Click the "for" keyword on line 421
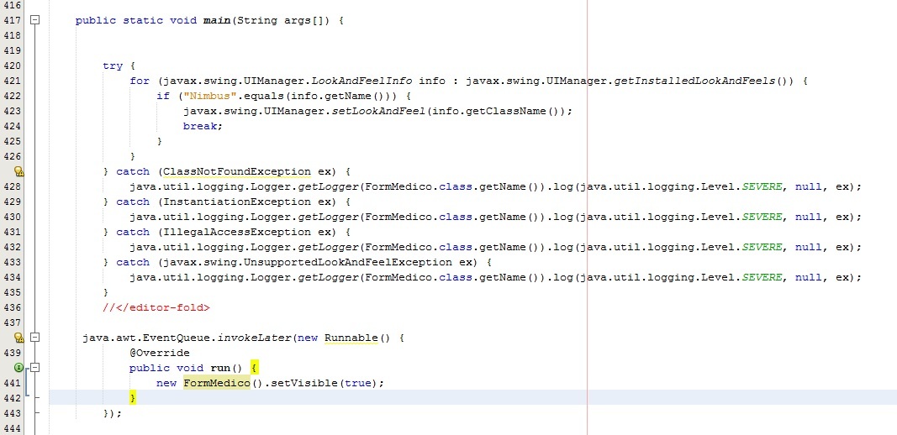 coord(140,81)
